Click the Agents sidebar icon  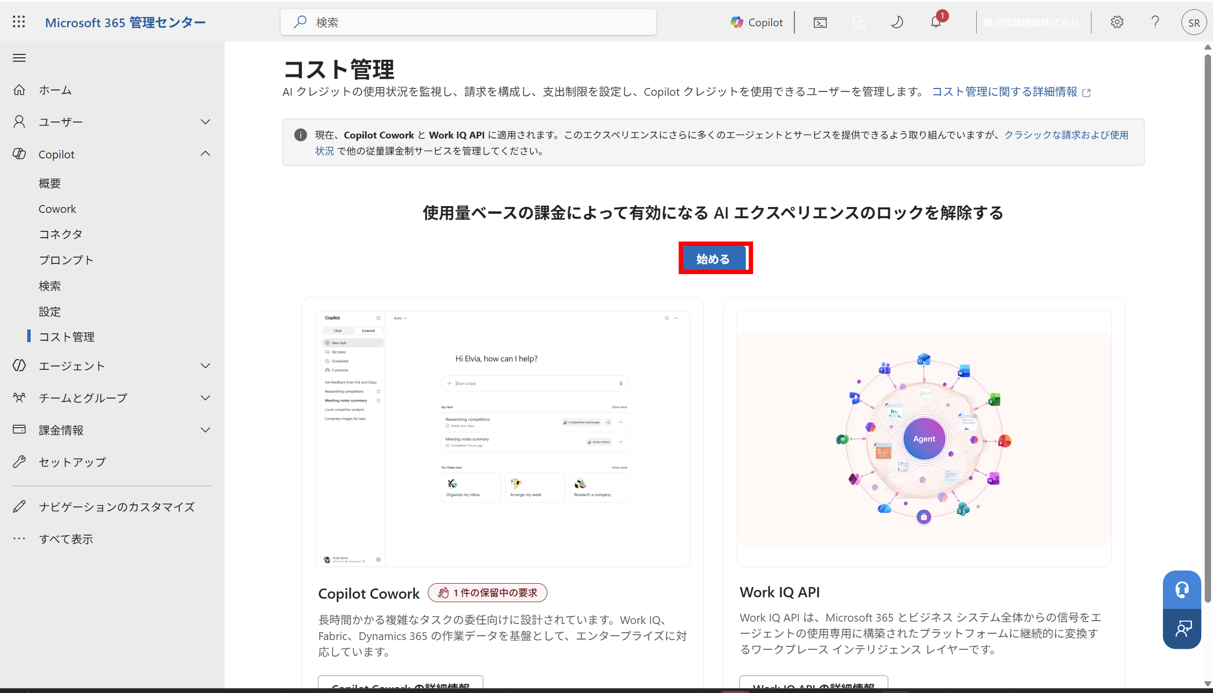click(19, 365)
